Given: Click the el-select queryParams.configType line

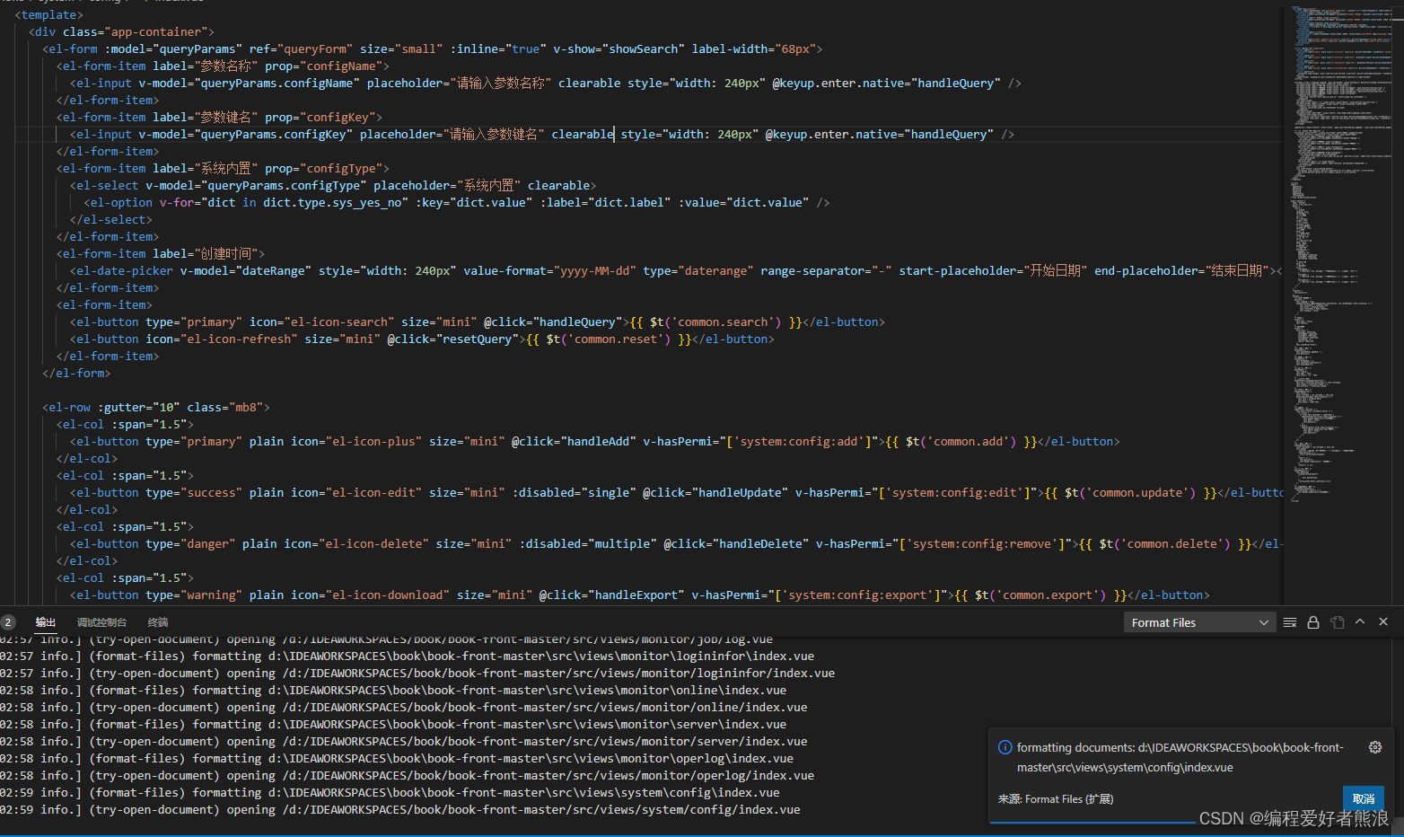Looking at the screenshot, I should (332, 185).
